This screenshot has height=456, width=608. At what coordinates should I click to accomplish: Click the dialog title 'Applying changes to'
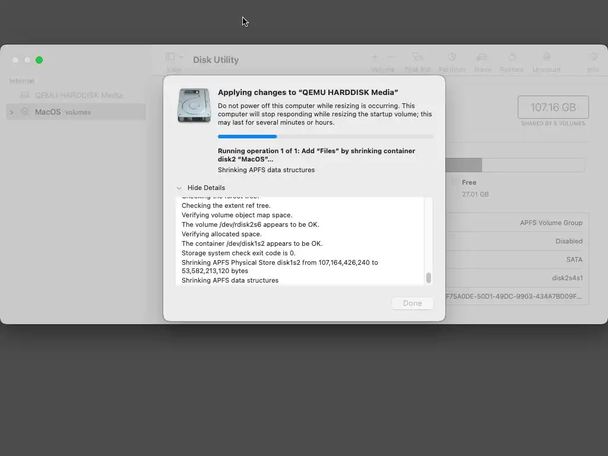pyautogui.click(x=308, y=92)
